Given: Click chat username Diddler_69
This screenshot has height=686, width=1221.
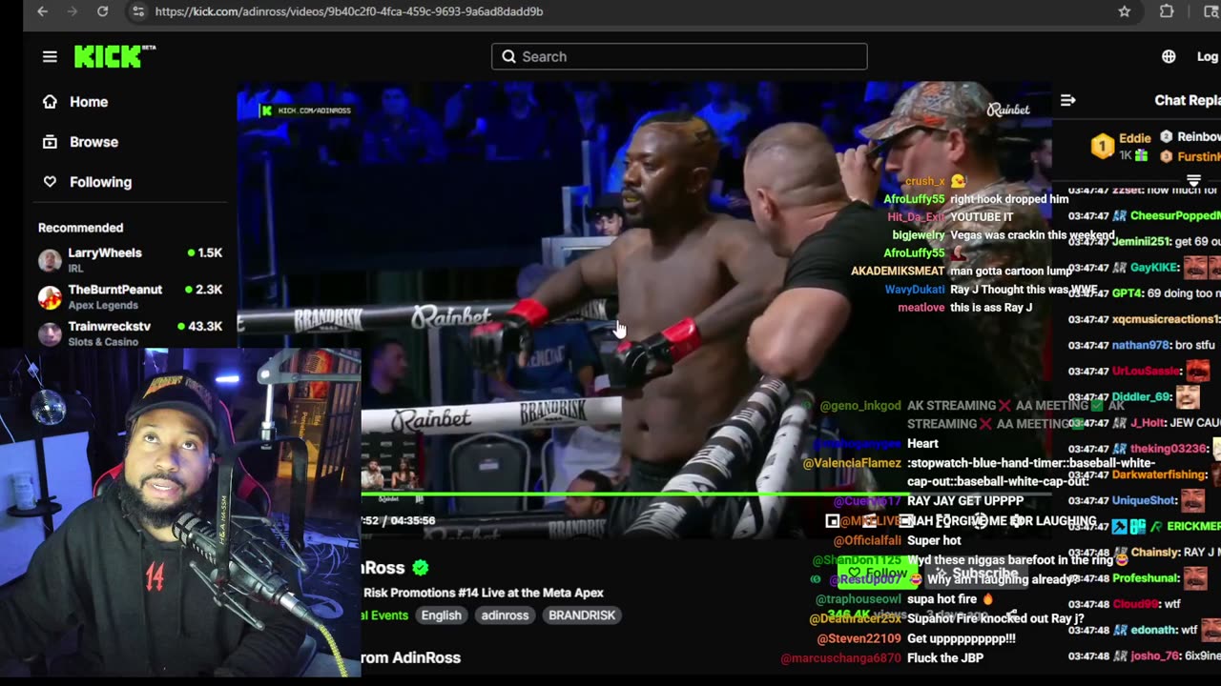Looking at the screenshot, I should [x=1142, y=396].
